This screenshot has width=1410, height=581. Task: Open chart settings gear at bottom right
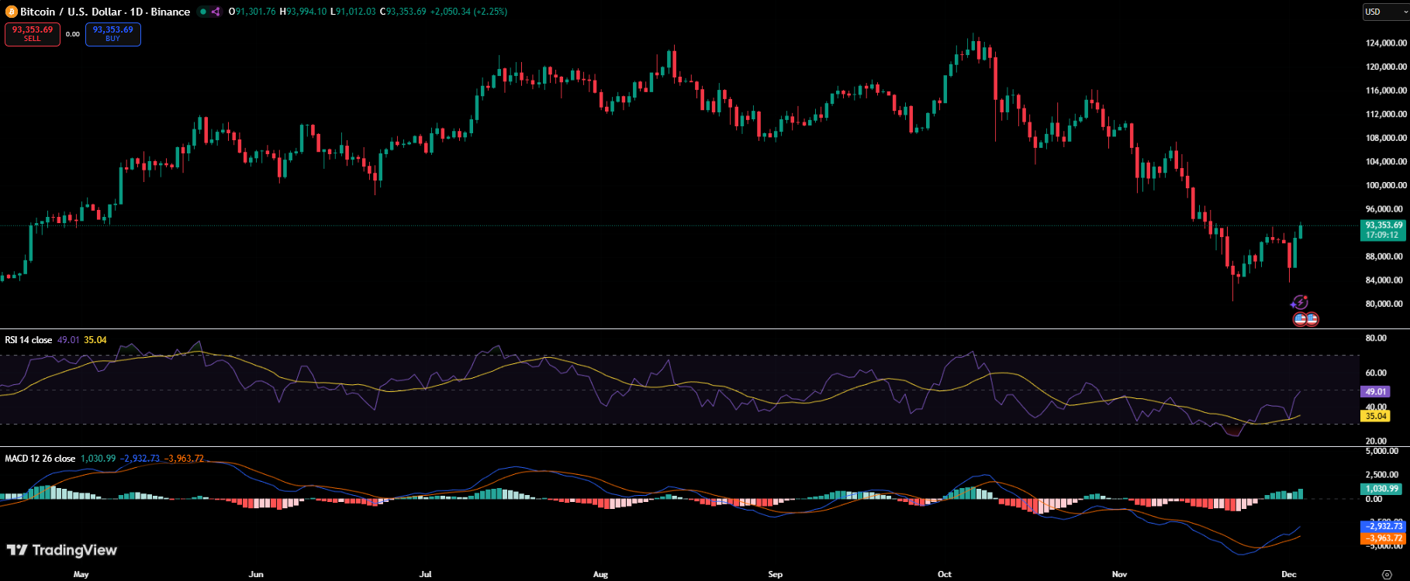point(1387,574)
